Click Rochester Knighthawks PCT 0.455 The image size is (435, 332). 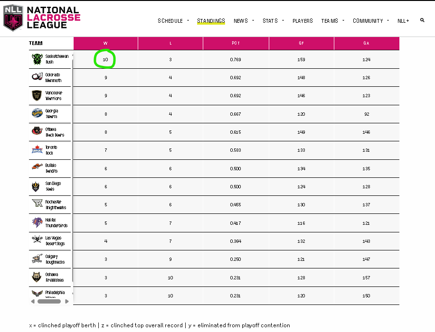click(x=236, y=205)
